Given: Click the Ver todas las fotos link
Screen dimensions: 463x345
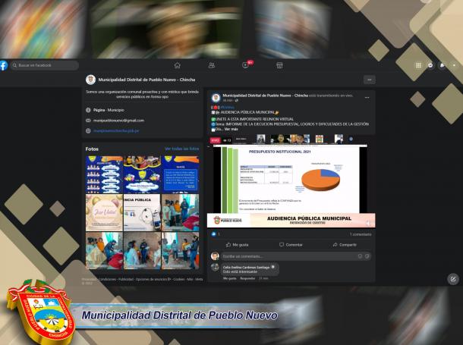Looking at the screenshot, I should click(182, 149).
